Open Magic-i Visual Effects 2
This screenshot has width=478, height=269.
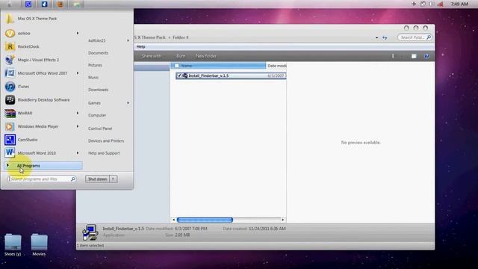[38, 60]
